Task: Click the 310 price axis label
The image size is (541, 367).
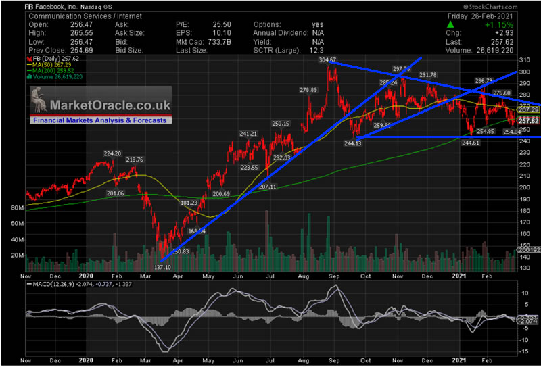Action: [524, 60]
